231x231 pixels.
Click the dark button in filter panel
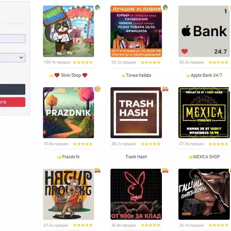pos(12,90)
